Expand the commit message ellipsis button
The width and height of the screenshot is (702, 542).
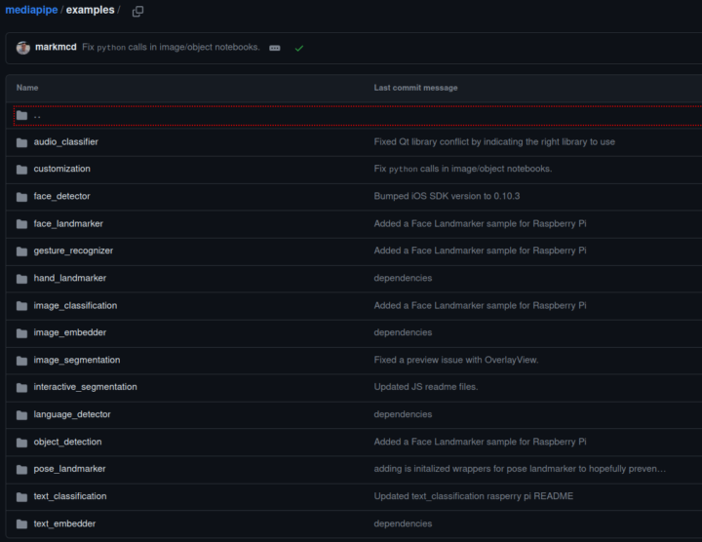pyautogui.click(x=275, y=48)
